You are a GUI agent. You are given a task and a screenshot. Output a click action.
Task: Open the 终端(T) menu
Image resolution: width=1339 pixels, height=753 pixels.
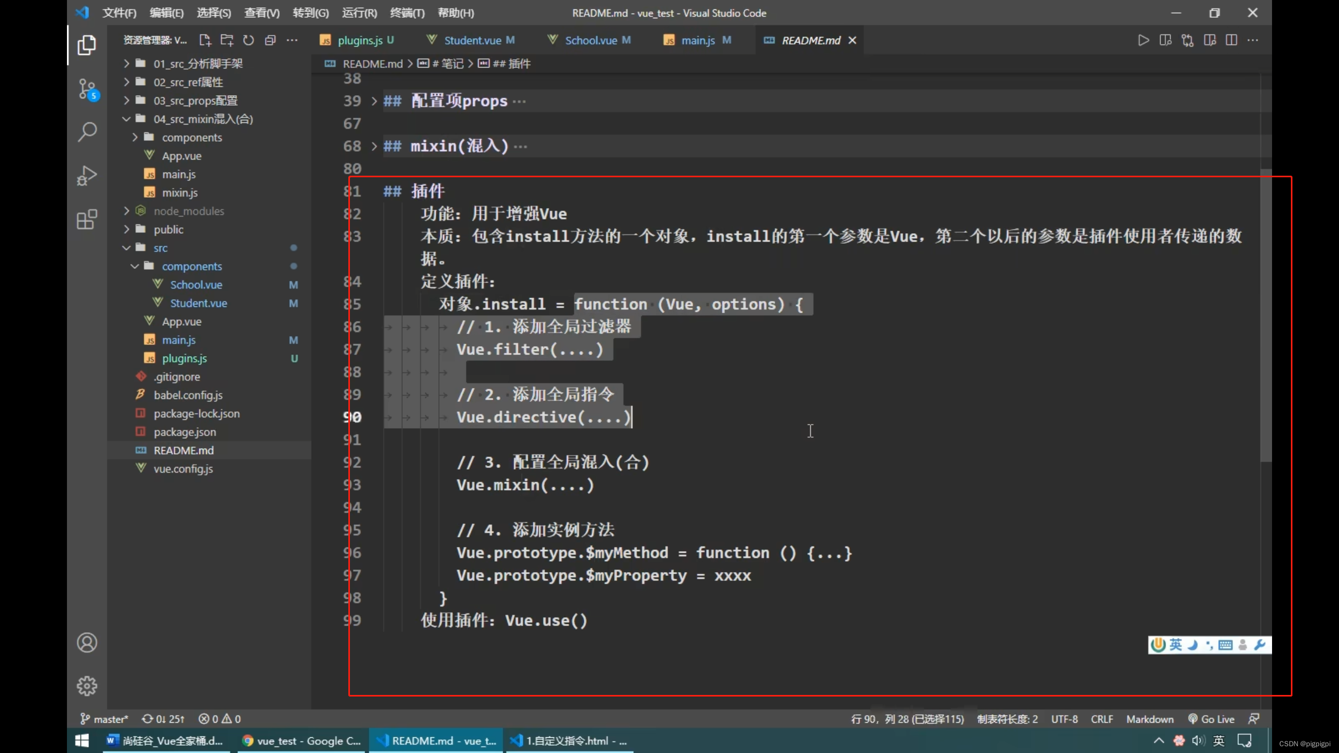pos(407,13)
